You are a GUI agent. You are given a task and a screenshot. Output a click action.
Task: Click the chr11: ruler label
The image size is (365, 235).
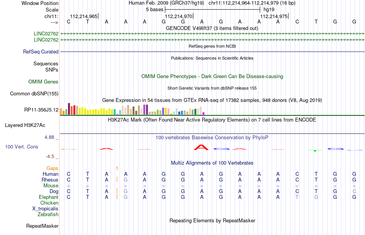51,16
